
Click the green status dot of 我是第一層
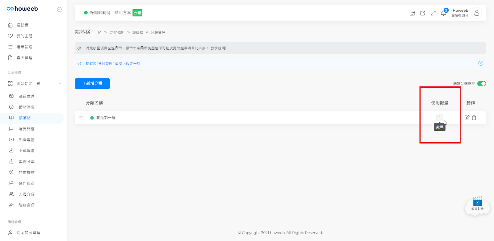(92, 118)
